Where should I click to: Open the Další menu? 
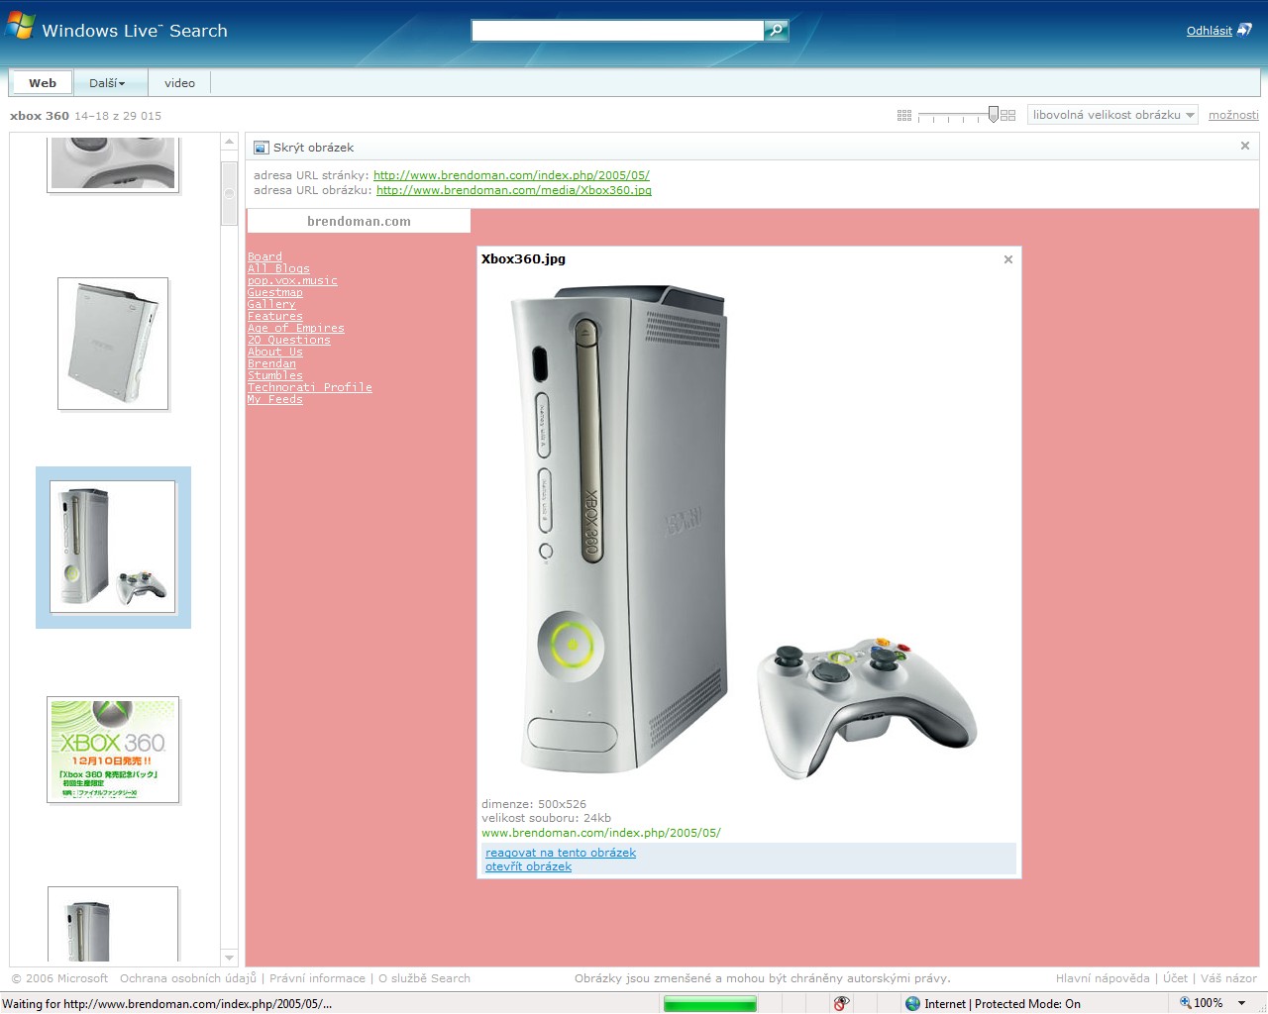pyautogui.click(x=107, y=83)
